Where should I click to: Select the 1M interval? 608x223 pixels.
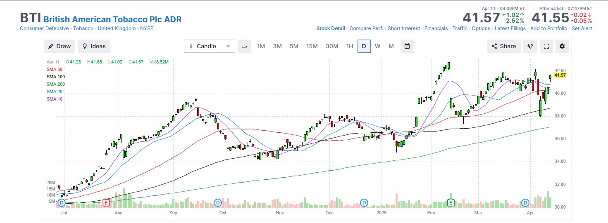tap(261, 46)
